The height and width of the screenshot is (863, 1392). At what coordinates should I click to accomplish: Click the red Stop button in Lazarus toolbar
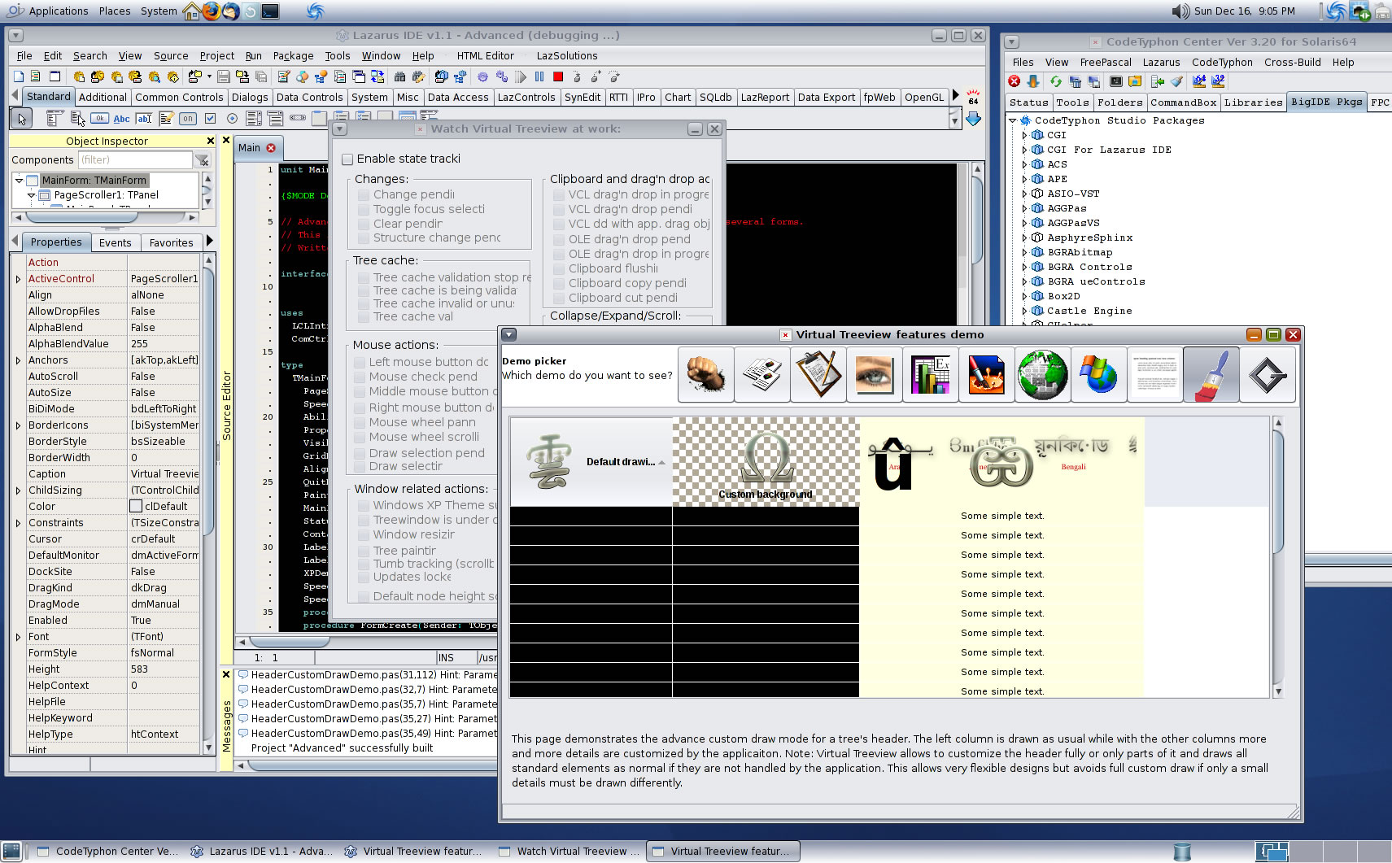[558, 76]
